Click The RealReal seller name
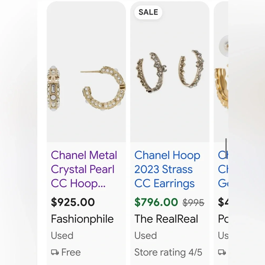 pyautogui.click(x=166, y=219)
